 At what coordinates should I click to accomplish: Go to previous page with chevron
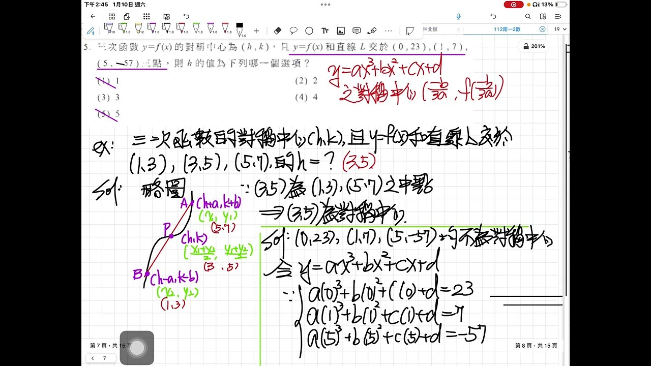pyautogui.click(x=93, y=358)
